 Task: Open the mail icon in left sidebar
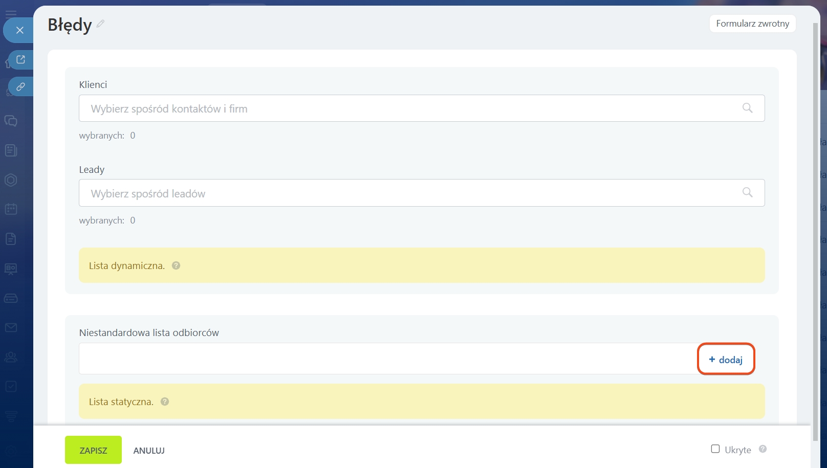click(11, 327)
